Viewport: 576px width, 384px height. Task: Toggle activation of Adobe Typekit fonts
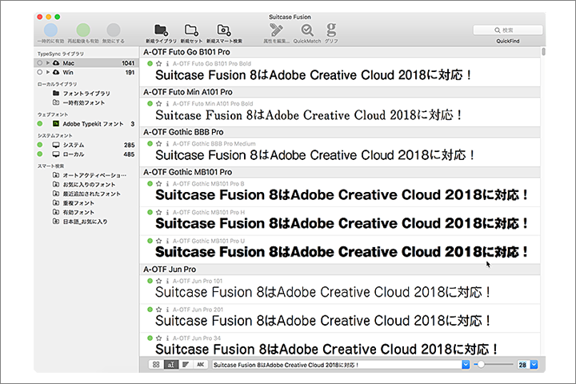point(40,124)
